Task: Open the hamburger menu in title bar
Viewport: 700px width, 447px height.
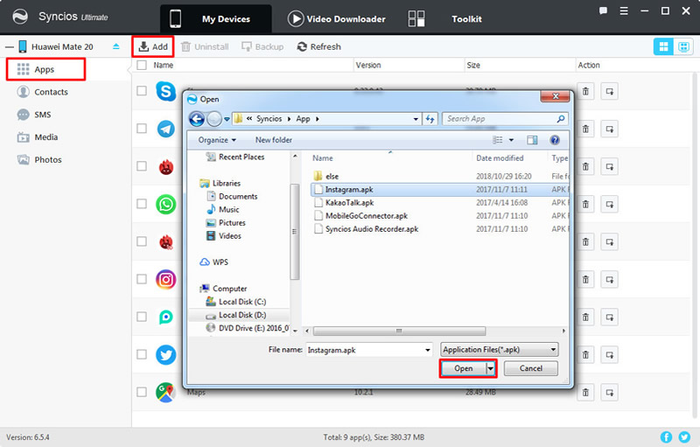Action: (624, 10)
